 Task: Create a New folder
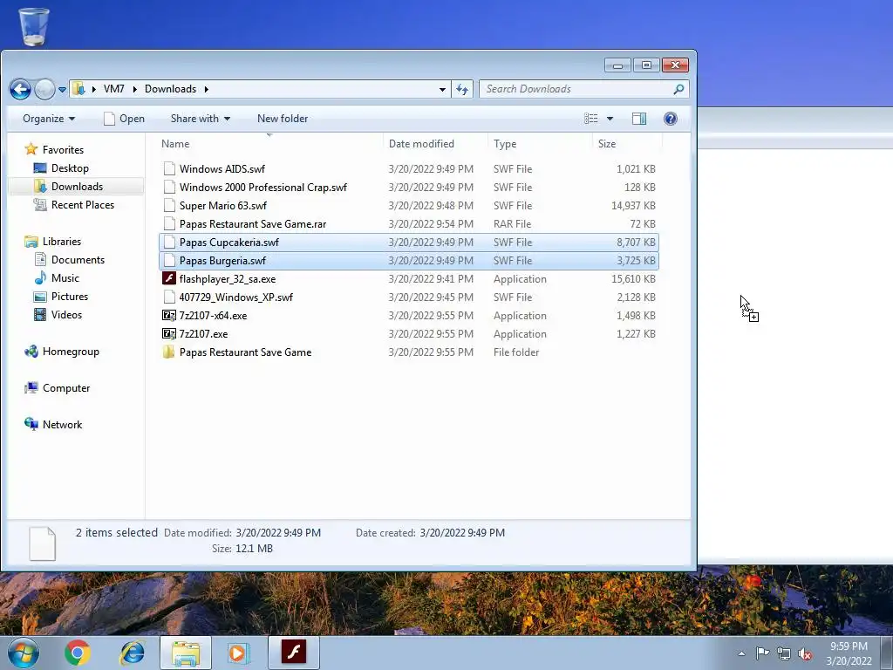coord(283,119)
